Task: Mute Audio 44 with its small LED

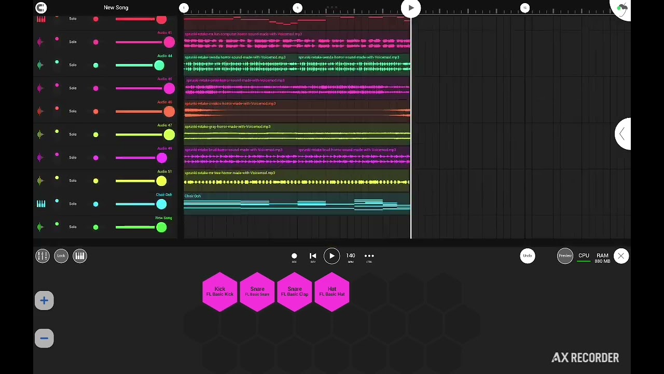Action: 57,62
